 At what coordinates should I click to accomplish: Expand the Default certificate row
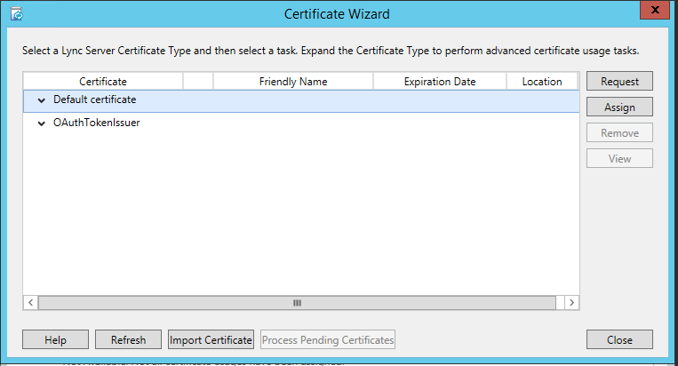click(42, 100)
